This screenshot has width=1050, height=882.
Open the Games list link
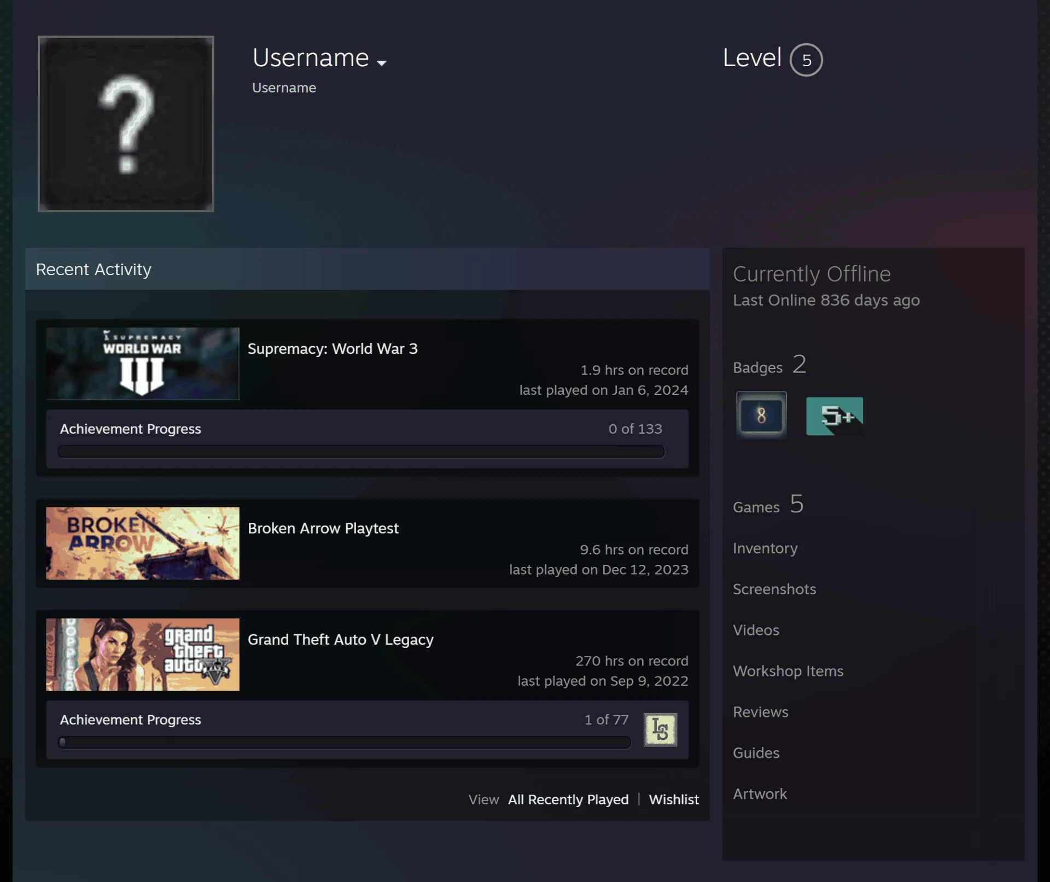click(x=768, y=505)
